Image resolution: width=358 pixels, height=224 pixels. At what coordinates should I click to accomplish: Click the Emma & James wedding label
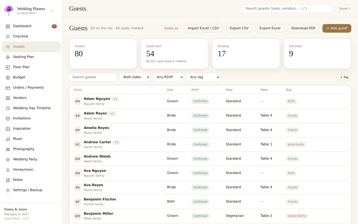pos(16,209)
